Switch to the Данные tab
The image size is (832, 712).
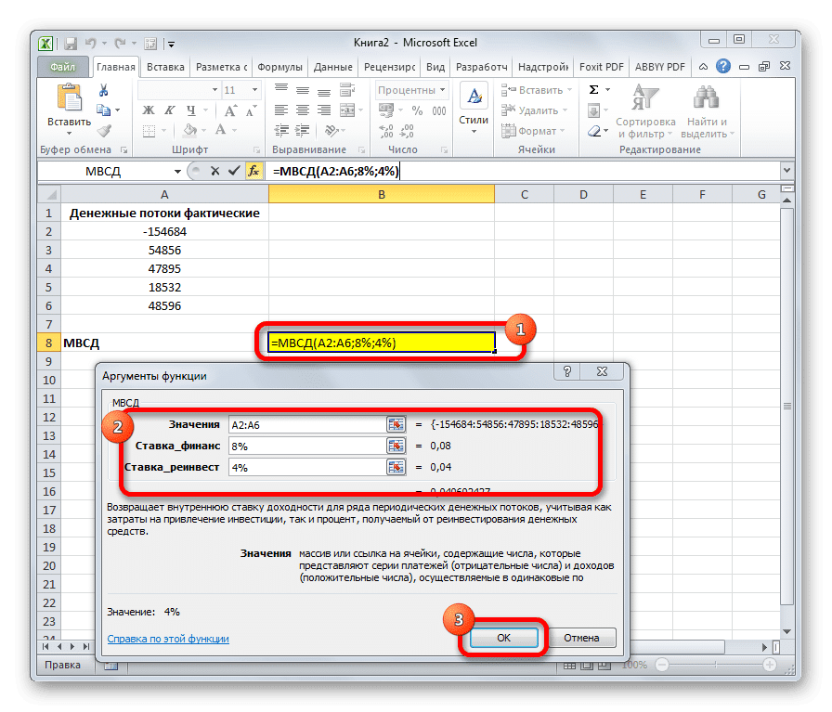tap(332, 67)
